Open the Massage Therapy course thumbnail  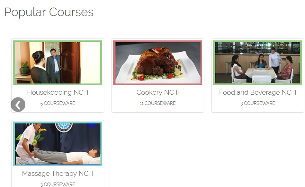tap(58, 144)
